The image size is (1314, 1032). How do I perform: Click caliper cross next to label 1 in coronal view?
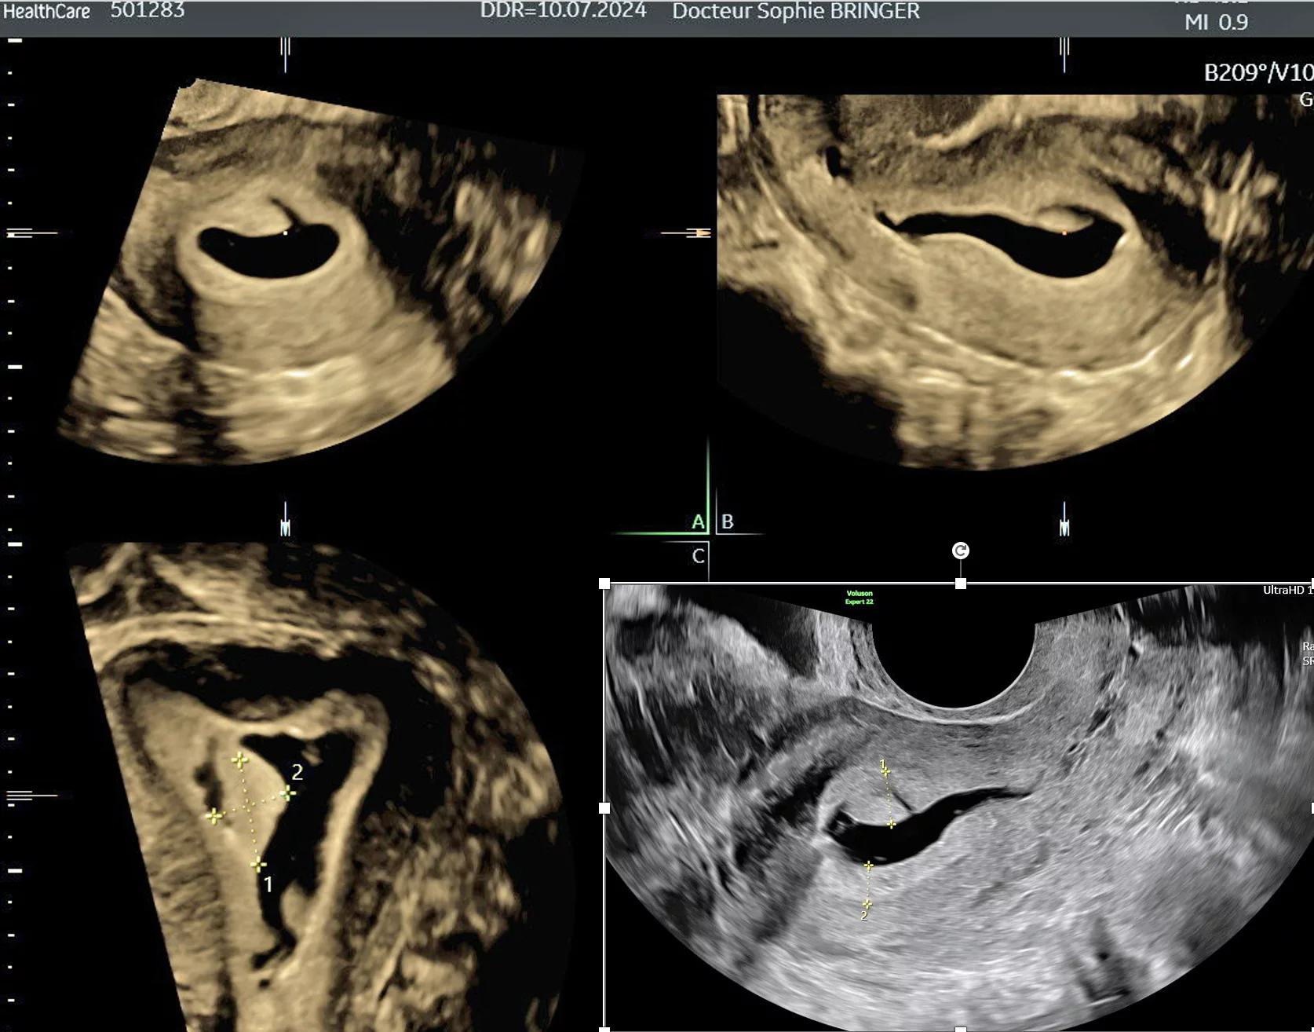tap(258, 865)
